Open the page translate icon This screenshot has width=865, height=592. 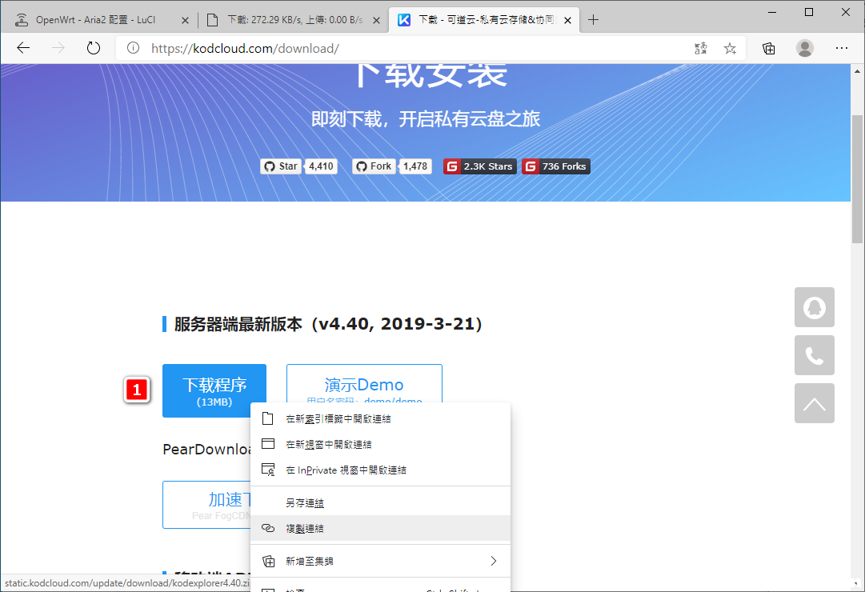click(701, 48)
